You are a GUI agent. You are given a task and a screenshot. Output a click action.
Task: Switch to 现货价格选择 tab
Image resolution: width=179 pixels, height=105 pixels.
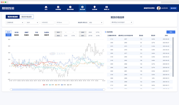point(12,17)
